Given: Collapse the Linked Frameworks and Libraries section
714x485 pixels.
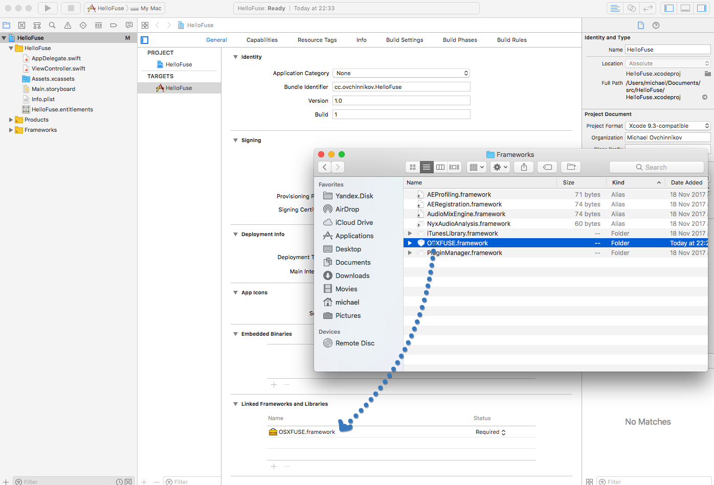Looking at the screenshot, I should [235, 404].
